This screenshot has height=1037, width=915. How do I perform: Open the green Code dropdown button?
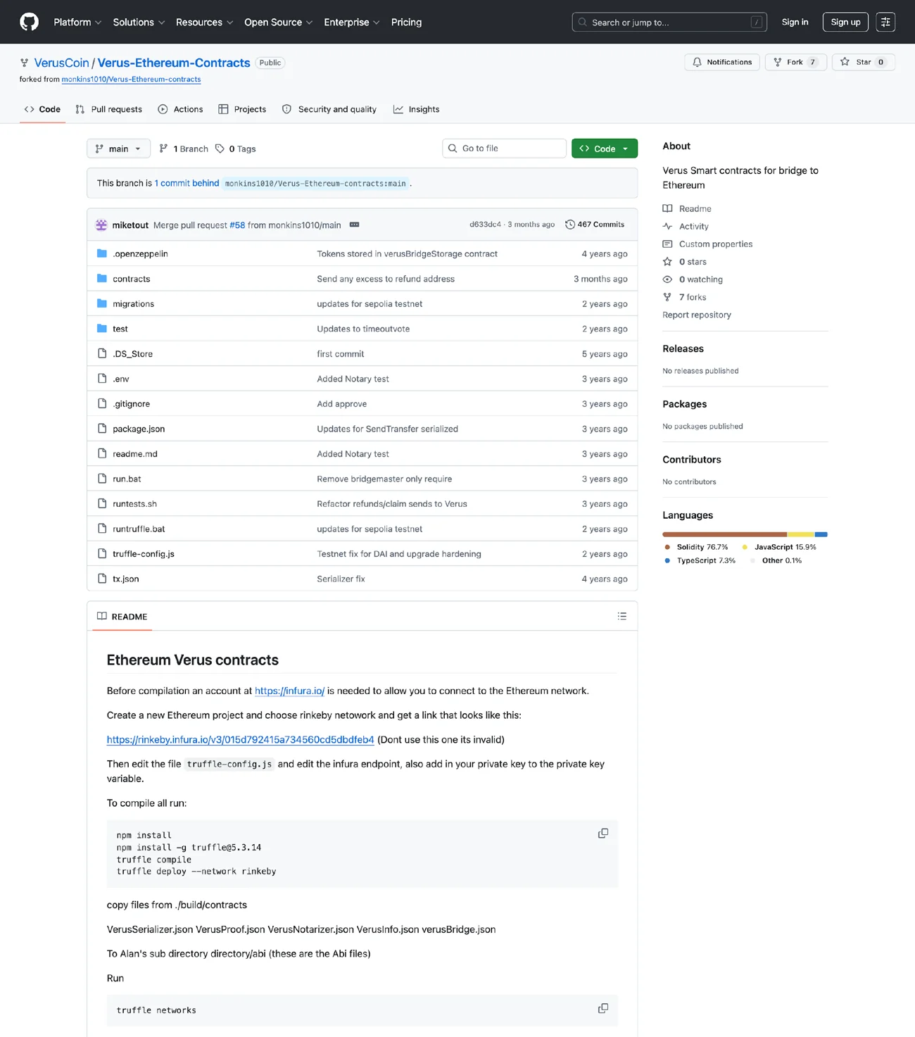[605, 149]
